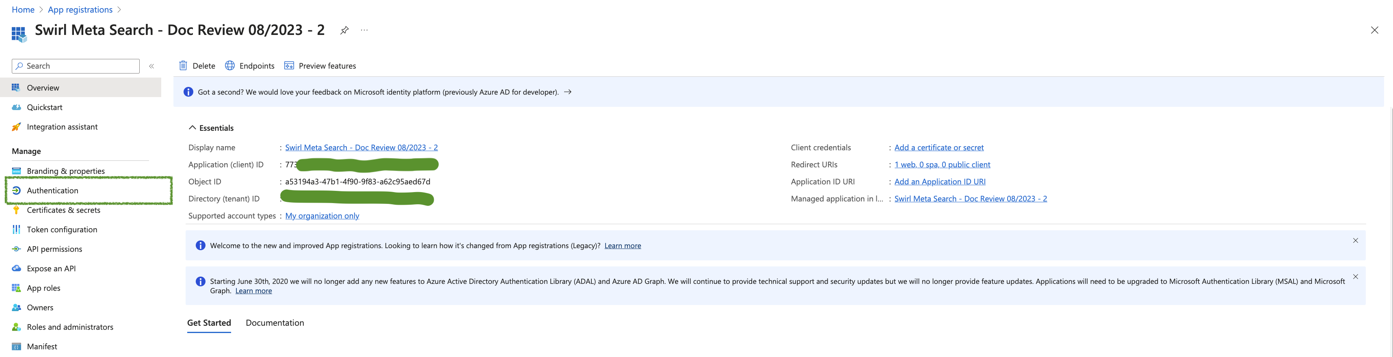Click the Manage section heading
This screenshot has width=1393, height=357.
(26, 151)
